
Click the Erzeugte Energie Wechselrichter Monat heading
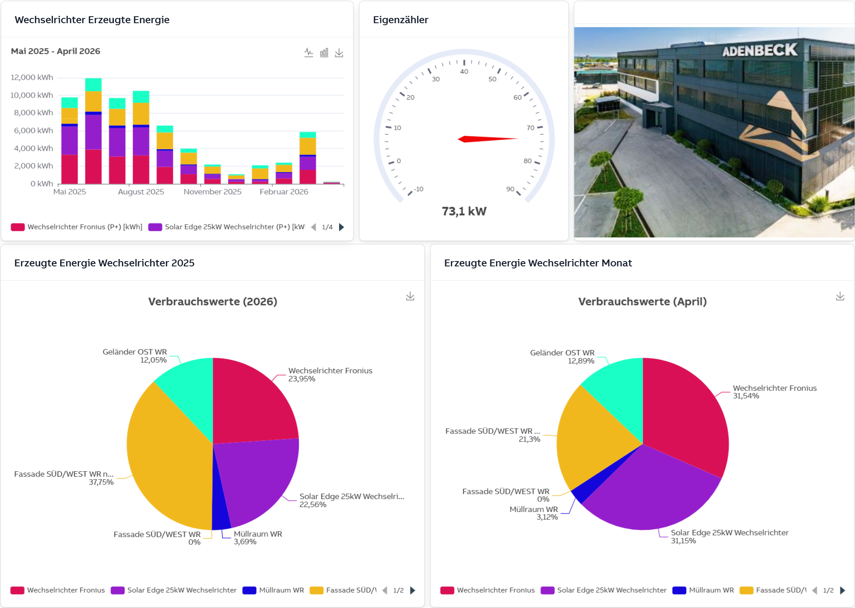(537, 263)
